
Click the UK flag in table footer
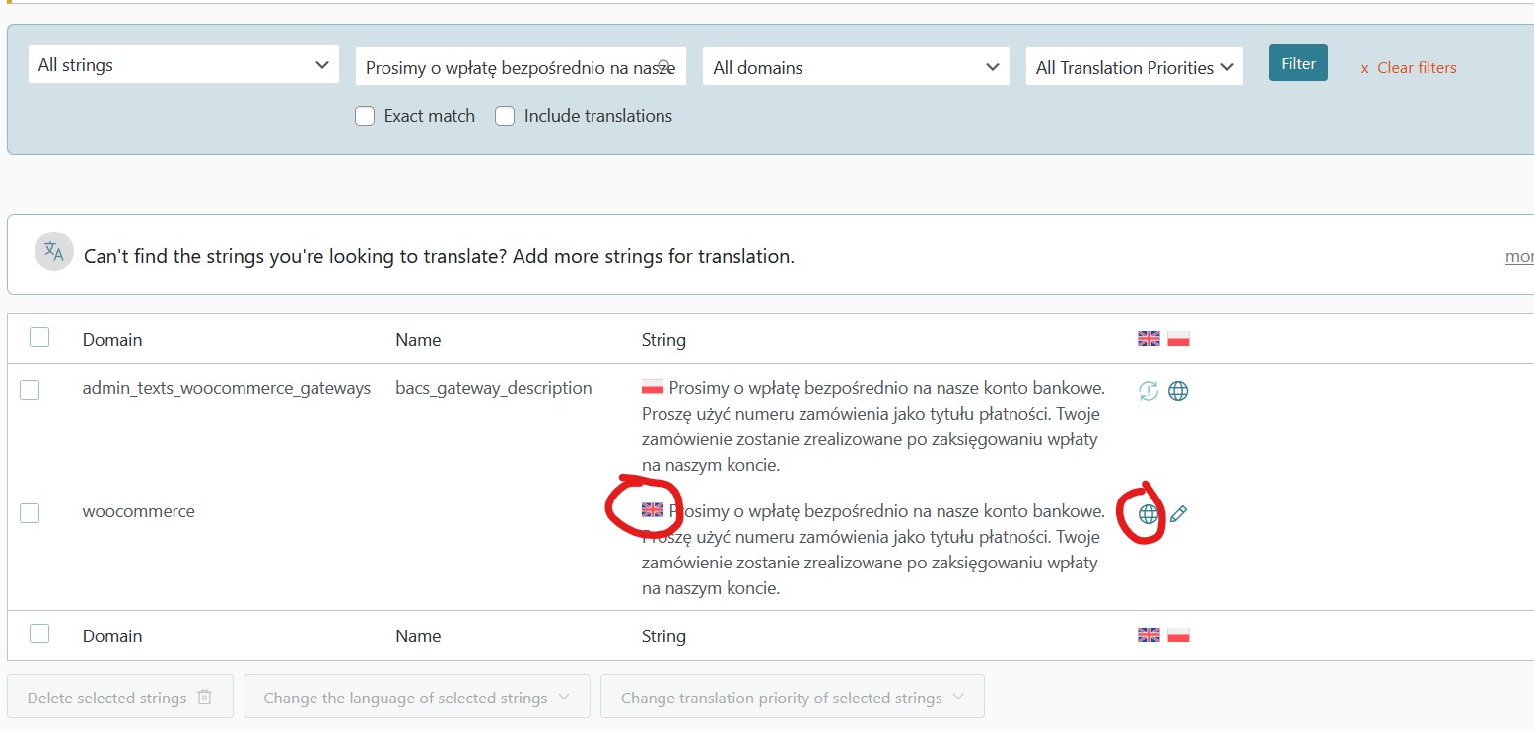pos(1149,635)
